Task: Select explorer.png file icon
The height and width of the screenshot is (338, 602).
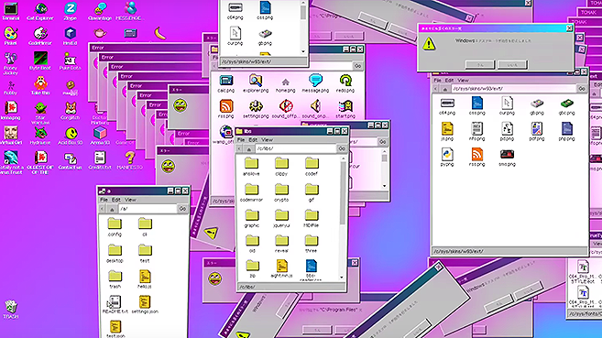Action: pyautogui.click(x=256, y=83)
